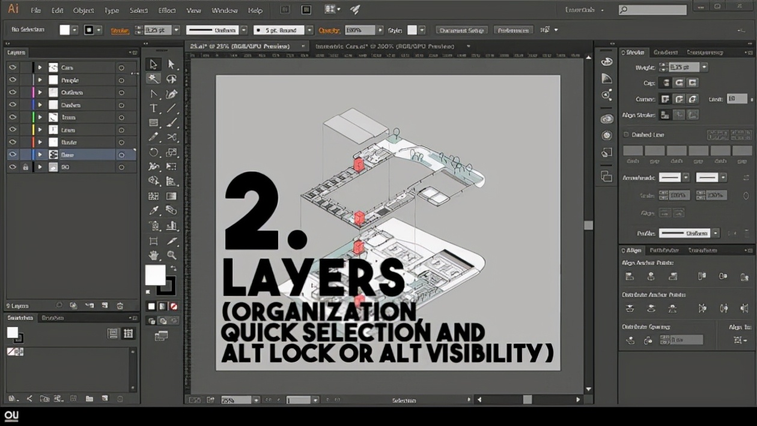Select the Artboard tool
757x426 pixels.
coord(153,241)
